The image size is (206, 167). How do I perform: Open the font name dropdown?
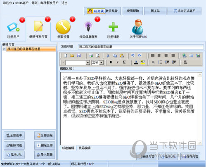[x=88, y=63]
